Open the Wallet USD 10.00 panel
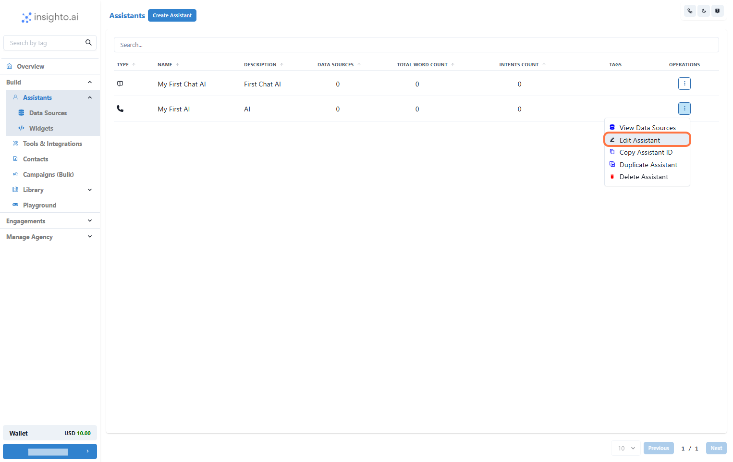 pos(50,433)
